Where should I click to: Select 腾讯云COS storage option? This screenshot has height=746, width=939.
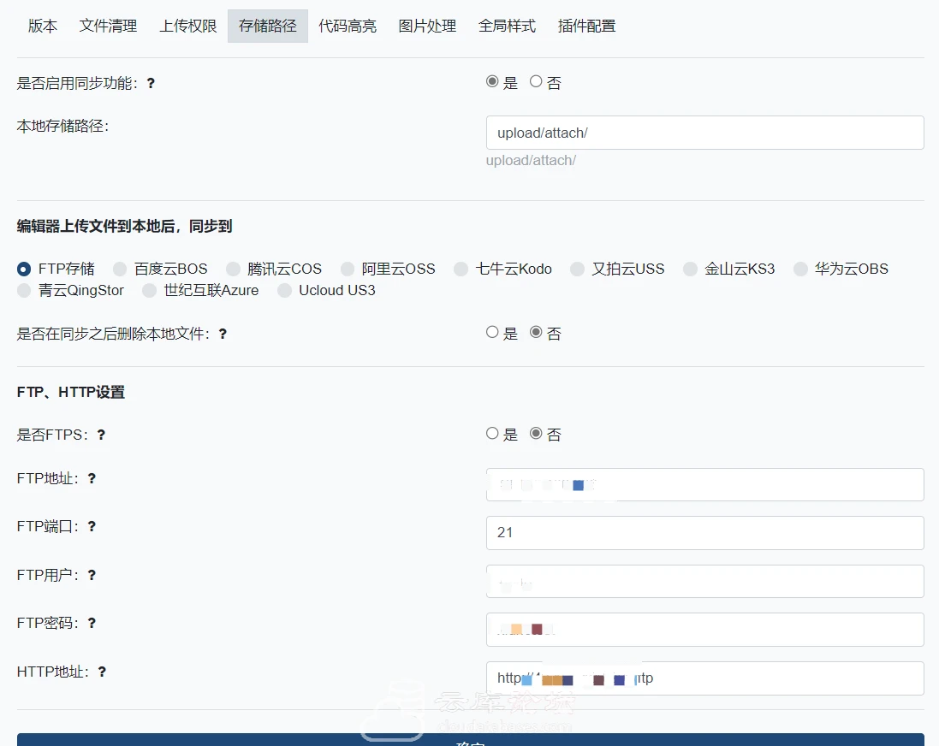pos(233,269)
